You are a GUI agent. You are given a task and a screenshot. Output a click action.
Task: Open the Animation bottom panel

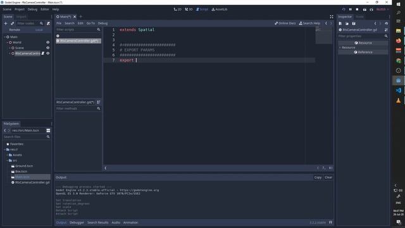(131, 222)
